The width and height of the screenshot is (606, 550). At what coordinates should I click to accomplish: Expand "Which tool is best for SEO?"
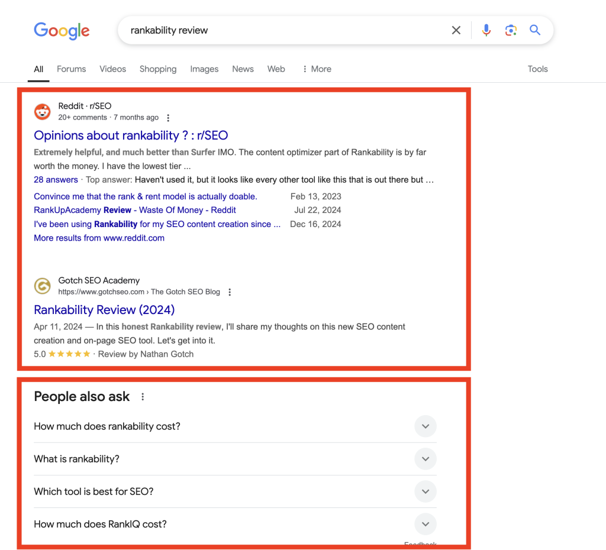[425, 491]
